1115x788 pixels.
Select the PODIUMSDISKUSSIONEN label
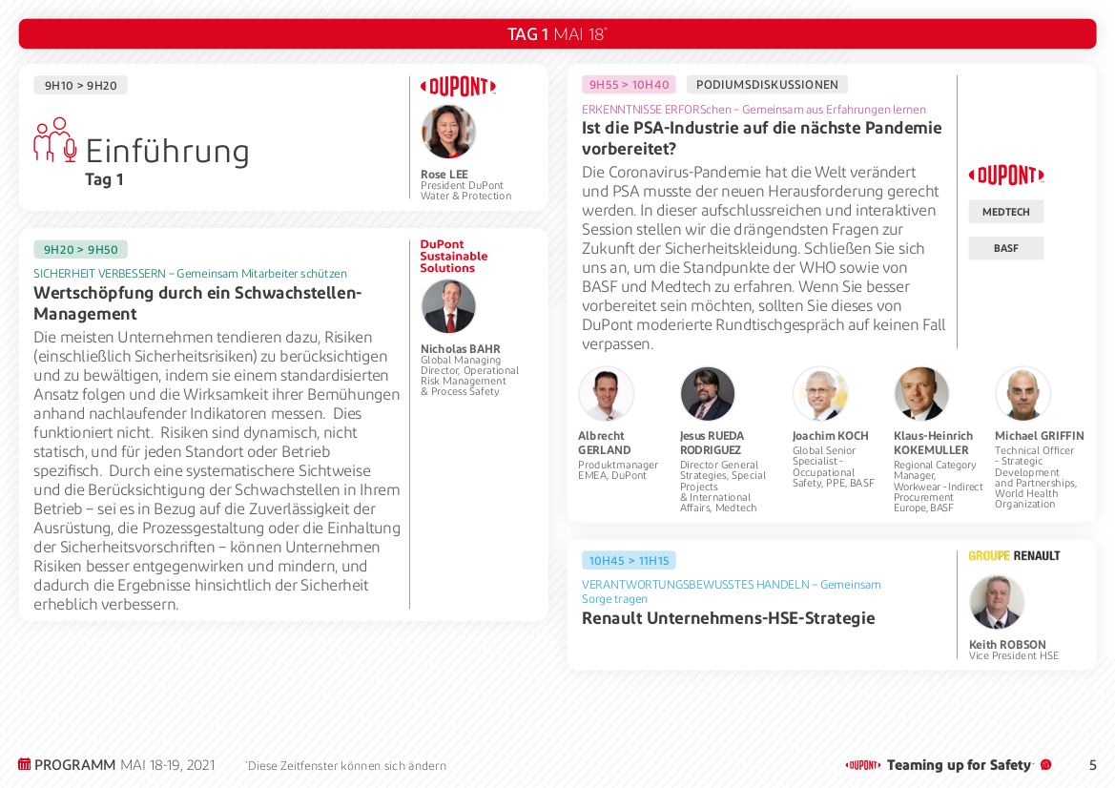[x=767, y=85]
